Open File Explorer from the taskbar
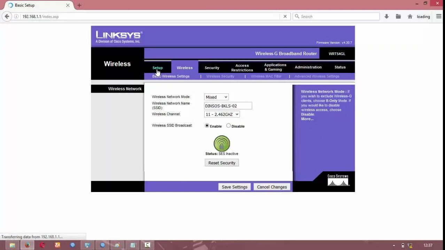Image resolution: width=445 pixels, height=250 pixels. click(12, 245)
